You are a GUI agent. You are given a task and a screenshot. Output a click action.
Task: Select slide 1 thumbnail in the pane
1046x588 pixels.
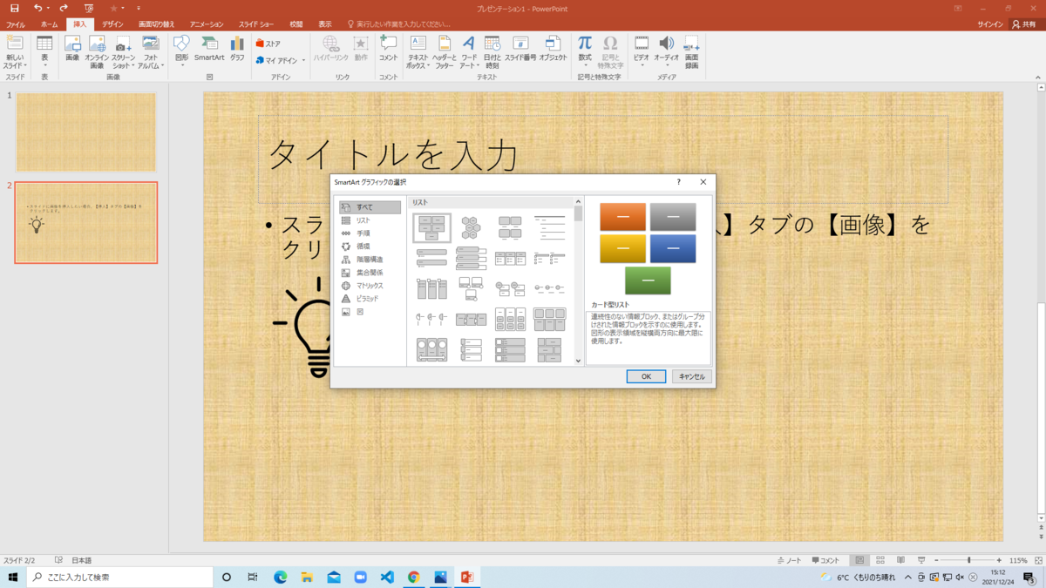pos(85,132)
